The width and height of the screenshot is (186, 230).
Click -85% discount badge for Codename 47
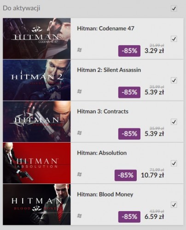(x=129, y=51)
